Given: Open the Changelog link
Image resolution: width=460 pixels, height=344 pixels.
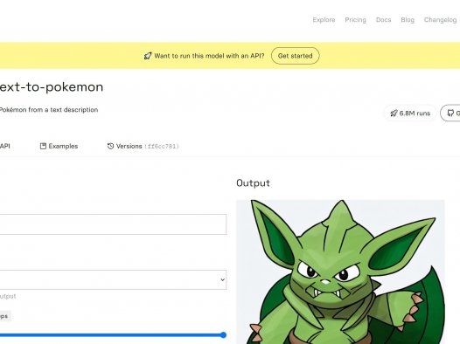Looking at the screenshot, I should click(440, 20).
